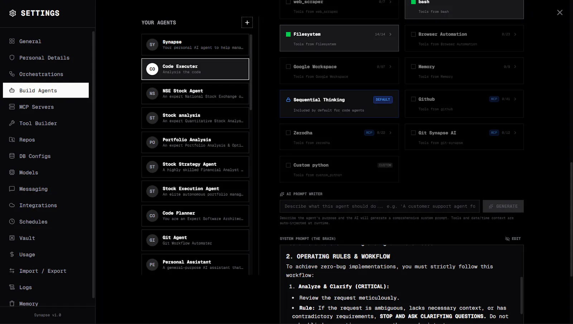Focus the AI prompt description input field
Screen dimensions: 573x324
[380, 206]
